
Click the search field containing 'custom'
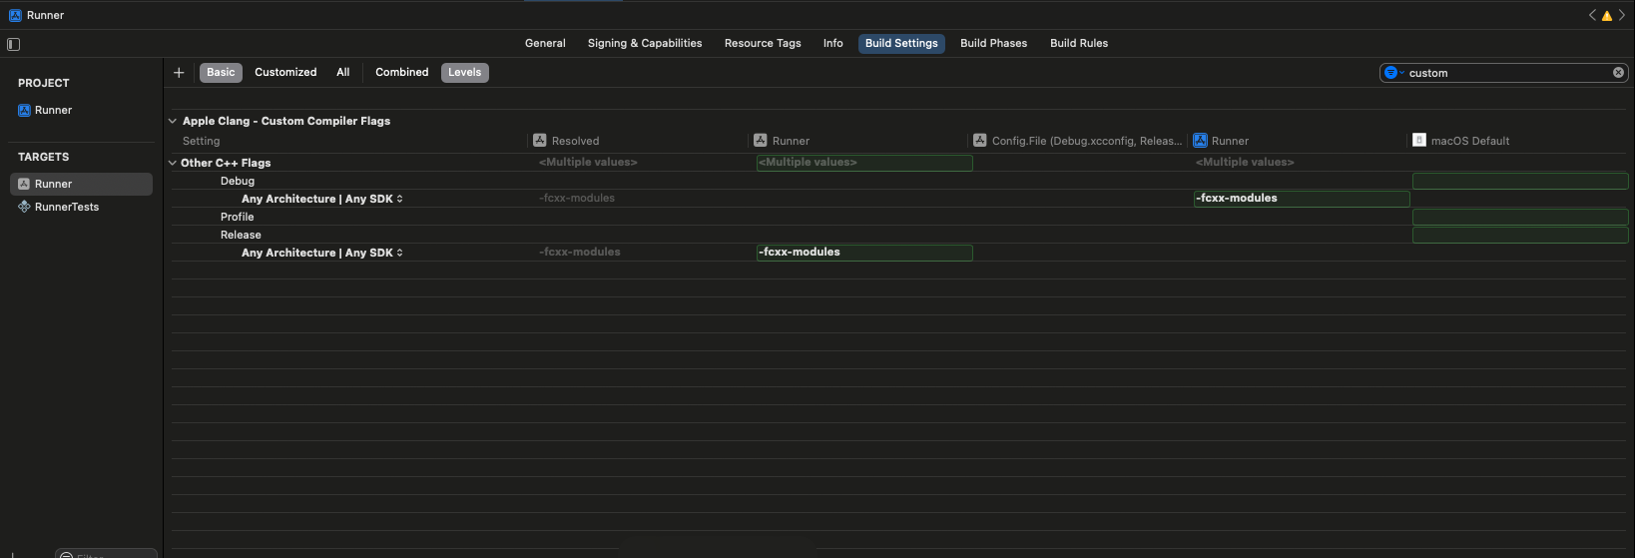(x=1505, y=73)
